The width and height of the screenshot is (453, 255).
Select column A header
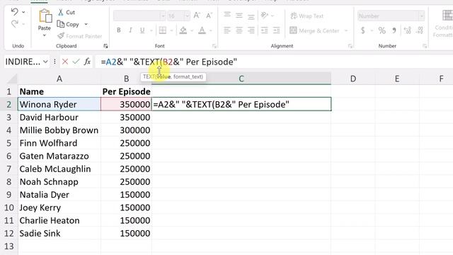point(59,79)
